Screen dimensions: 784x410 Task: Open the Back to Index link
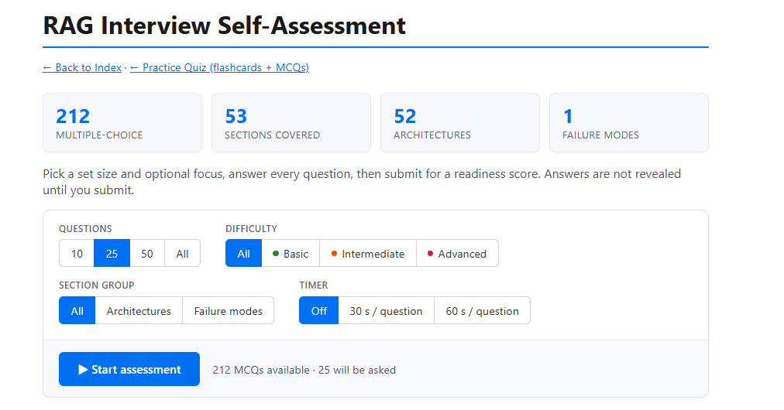pos(82,67)
